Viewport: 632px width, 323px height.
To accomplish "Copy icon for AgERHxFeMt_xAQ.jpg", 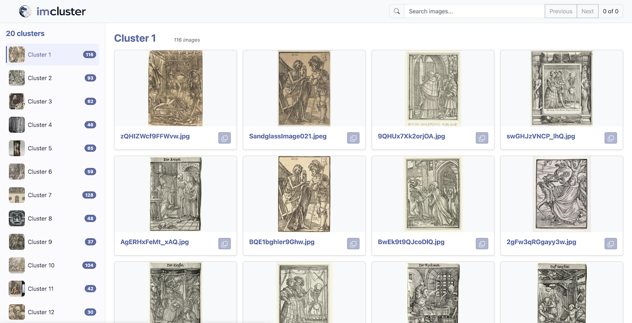I will [224, 244].
